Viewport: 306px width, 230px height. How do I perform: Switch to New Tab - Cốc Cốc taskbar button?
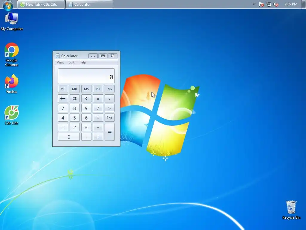(x=41, y=4)
